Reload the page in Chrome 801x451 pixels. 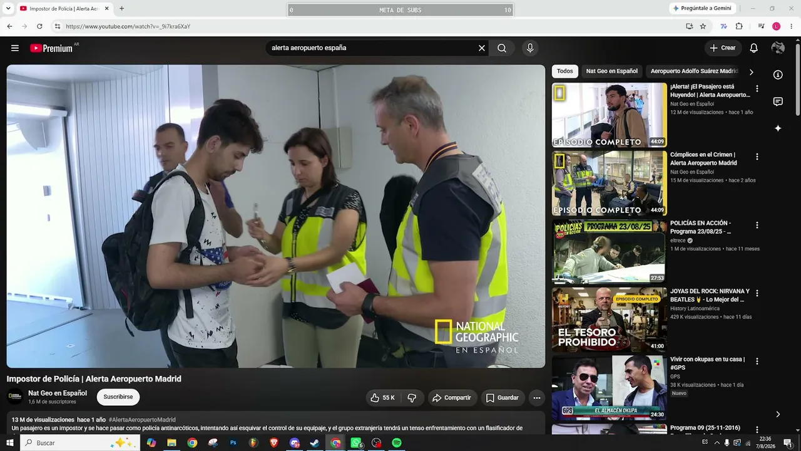(x=39, y=26)
